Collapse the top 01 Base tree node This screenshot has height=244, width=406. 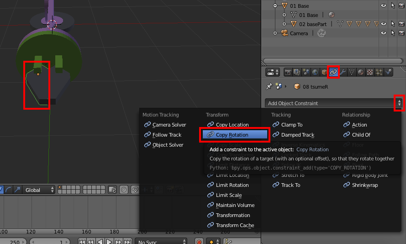pos(275,5)
